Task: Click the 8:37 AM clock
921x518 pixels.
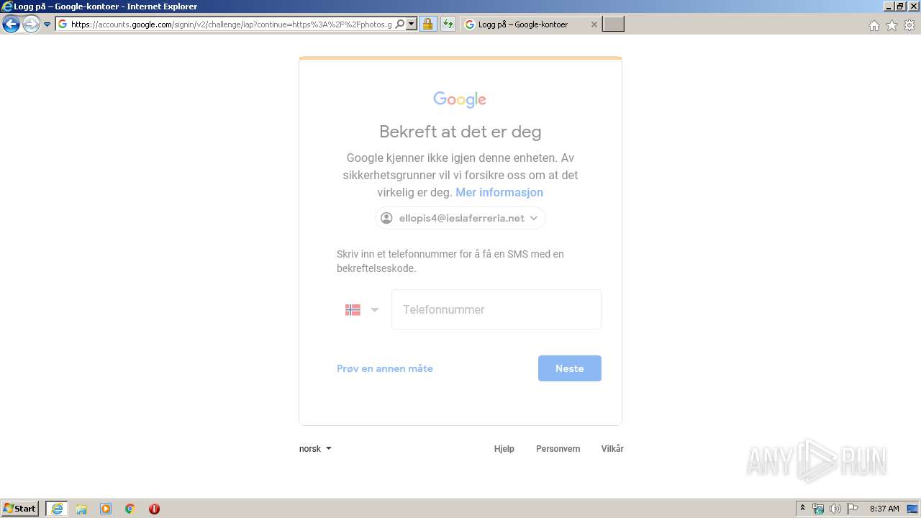Action: point(884,509)
